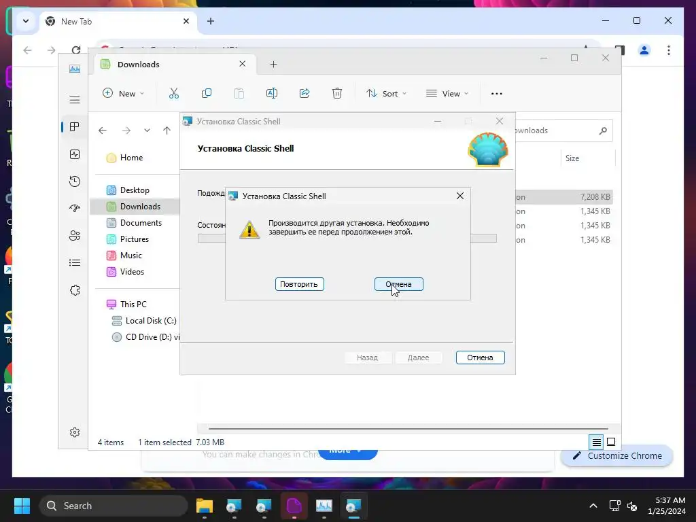
Task: Click the Downloads tab in Explorer
Action: pyautogui.click(x=173, y=65)
